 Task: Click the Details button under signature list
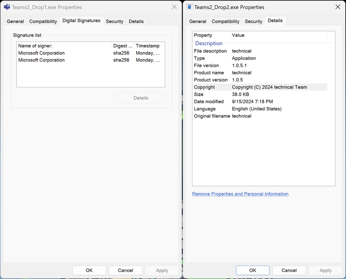coord(141,98)
